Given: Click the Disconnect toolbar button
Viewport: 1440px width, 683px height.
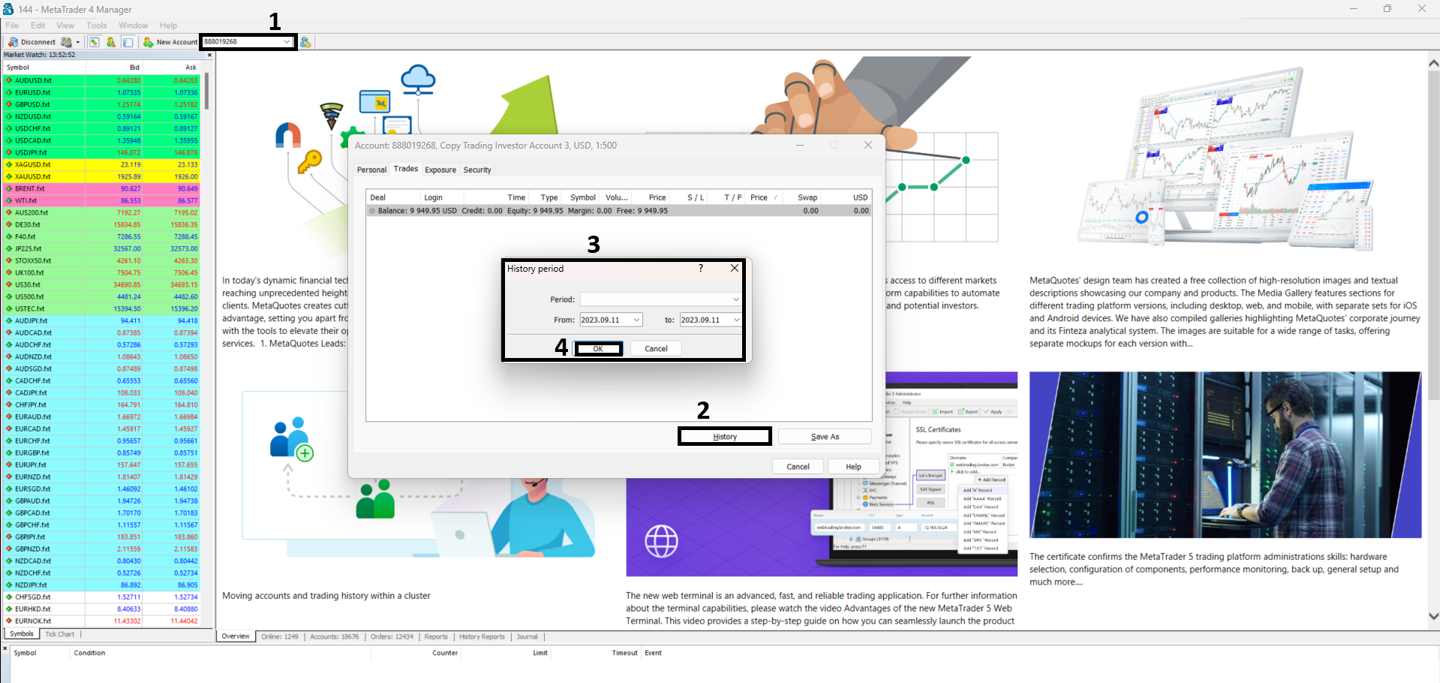Looking at the screenshot, I should [x=32, y=42].
